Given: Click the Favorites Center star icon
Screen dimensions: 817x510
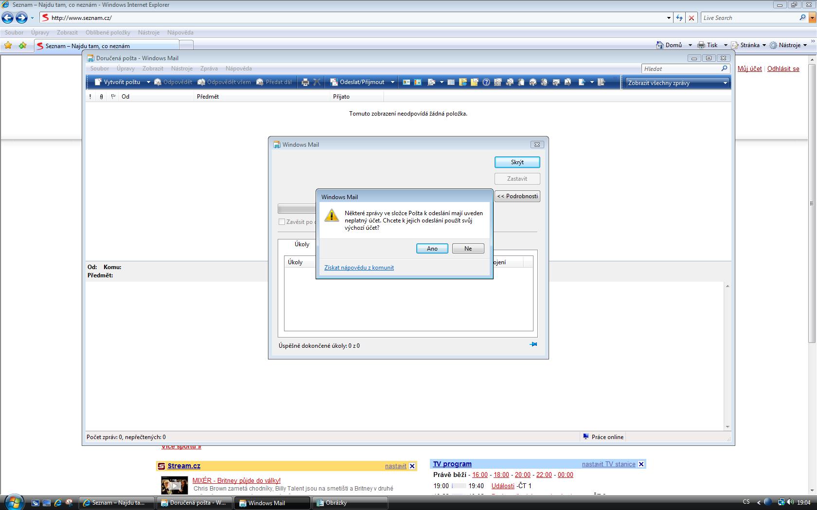Looking at the screenshot, I should 8,46.
